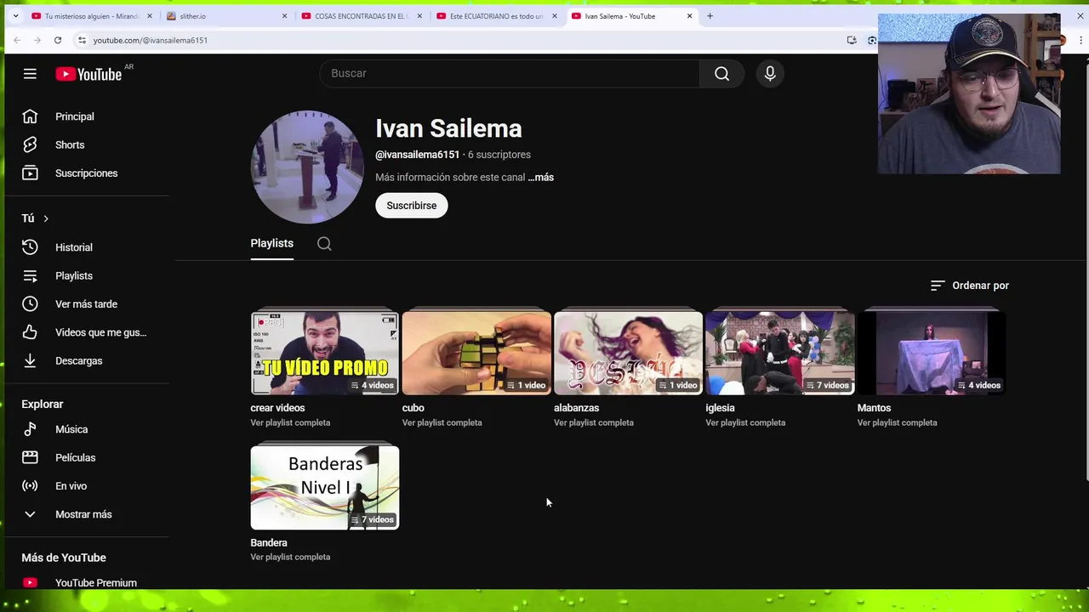The width and height of the screenshot is (1089, 612).
Task: Start voice search with microphone icon
Action: click(770, 74)
